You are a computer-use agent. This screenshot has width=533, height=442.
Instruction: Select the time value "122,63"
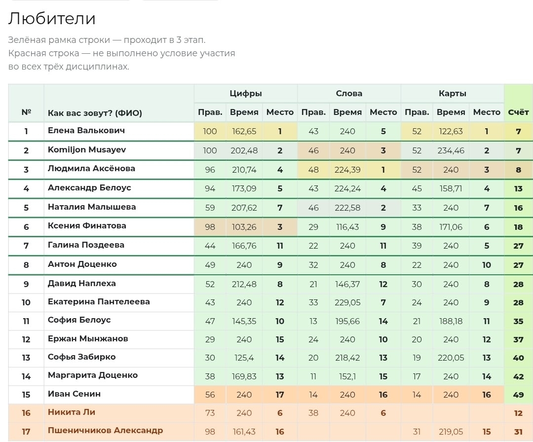(x=451, y=132)
